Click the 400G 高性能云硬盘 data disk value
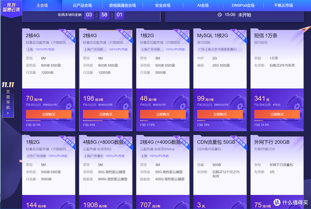The width and height of the screenshot is (311, 209). [170, 179]
